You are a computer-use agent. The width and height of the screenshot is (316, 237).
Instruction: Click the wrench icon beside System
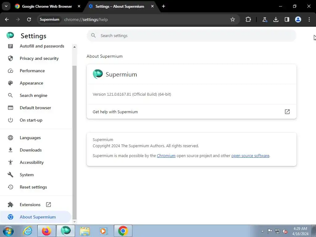coord(10,175)
